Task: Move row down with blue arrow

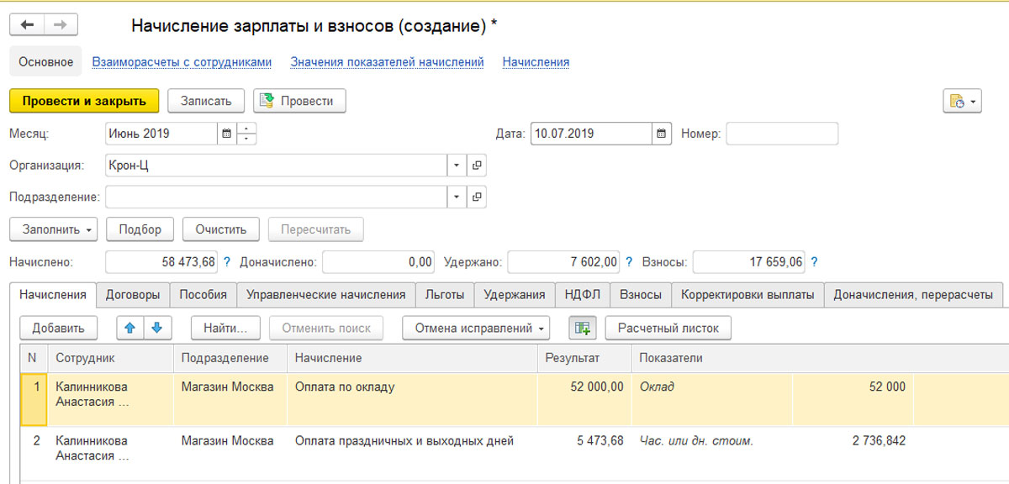Action: click(x=156, y=328)
